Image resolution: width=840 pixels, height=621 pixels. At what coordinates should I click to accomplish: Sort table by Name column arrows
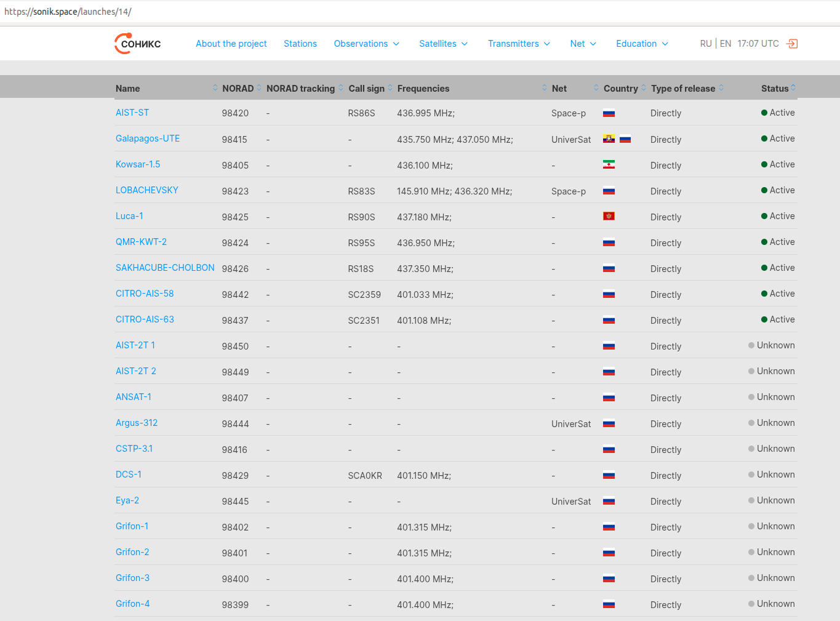215,88
